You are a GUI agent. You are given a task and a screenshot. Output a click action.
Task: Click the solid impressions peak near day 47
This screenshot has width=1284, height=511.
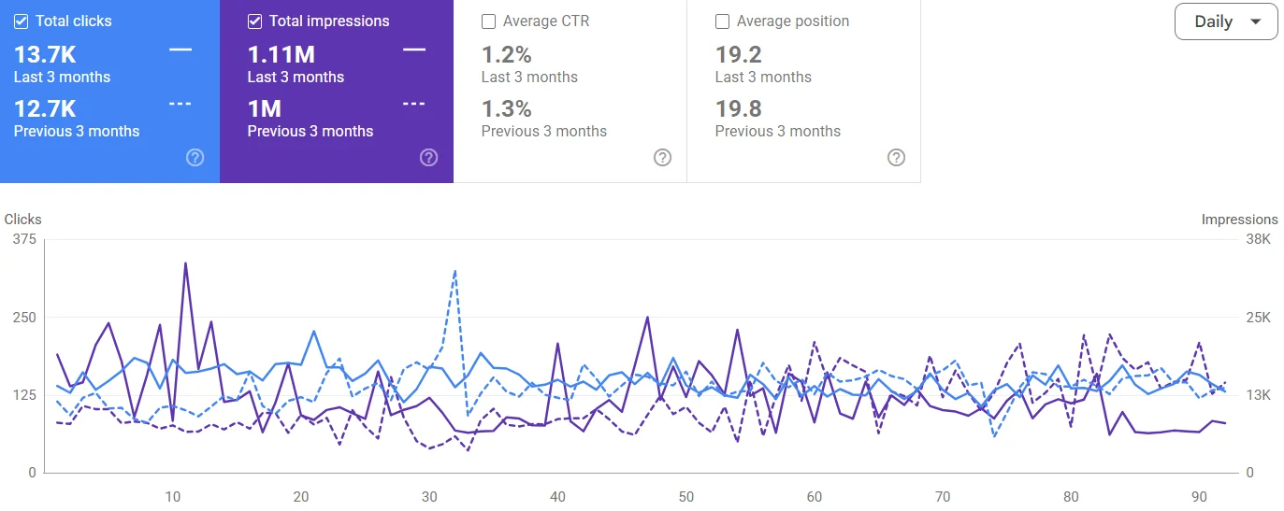pyautogui.click(x=647, y=318)
